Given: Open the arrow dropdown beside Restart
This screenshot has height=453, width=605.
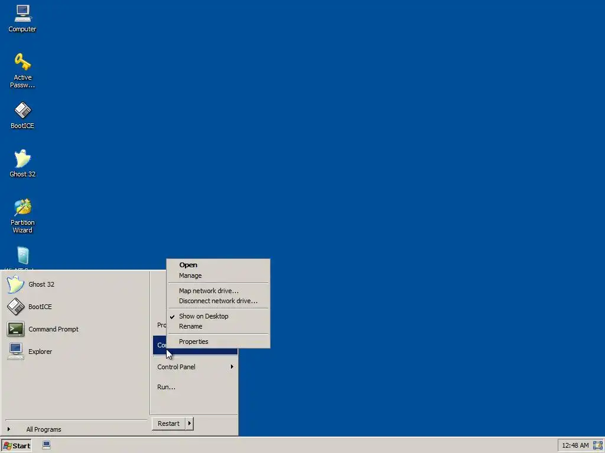Looking at the screenshot, I should [190, 424].
